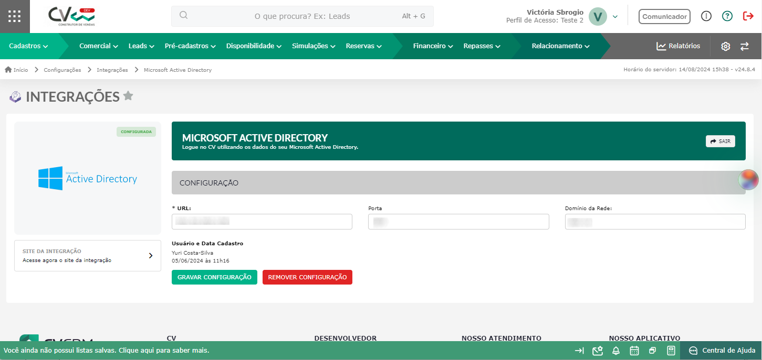Open the Simulações dropdown
This screenshot has height=360, width=762.
tap(314, 46)
